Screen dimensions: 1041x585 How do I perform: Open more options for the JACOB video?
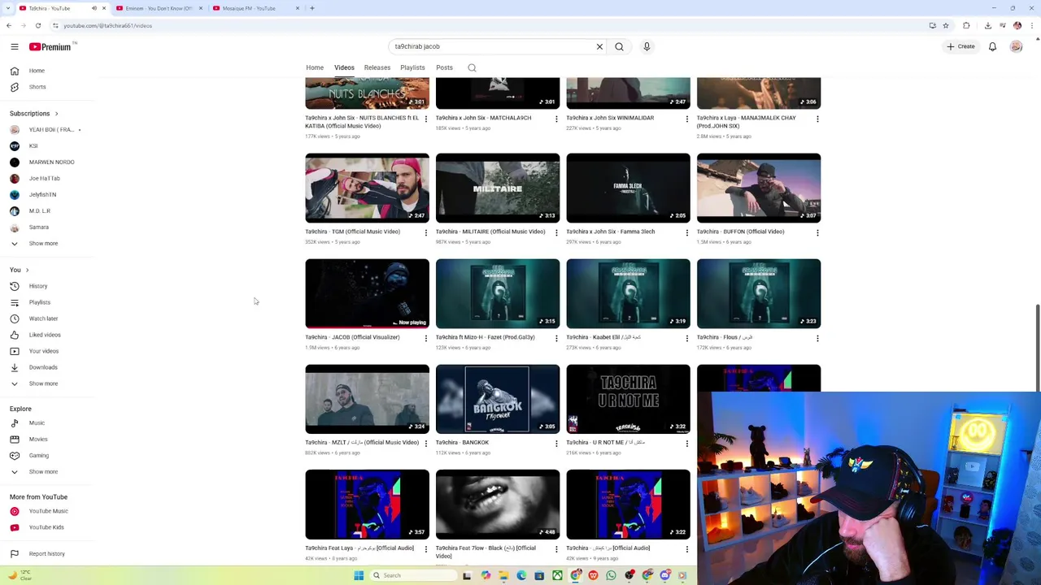[425, 338]
